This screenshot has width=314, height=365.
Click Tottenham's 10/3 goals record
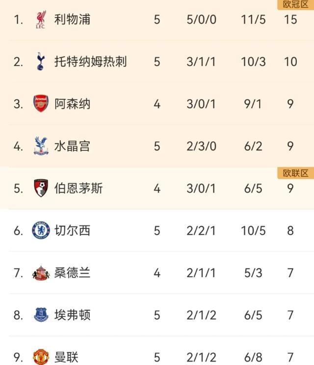[x=253, y=62]
